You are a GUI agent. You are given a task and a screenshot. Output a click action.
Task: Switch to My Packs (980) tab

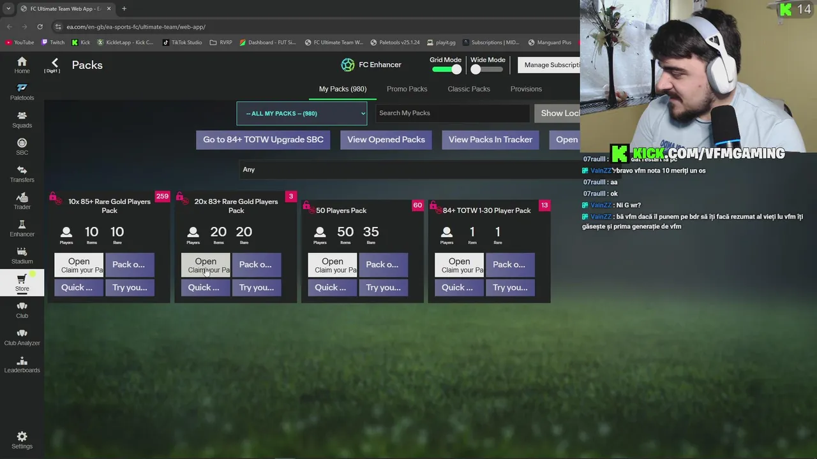[x=343, y=89]
